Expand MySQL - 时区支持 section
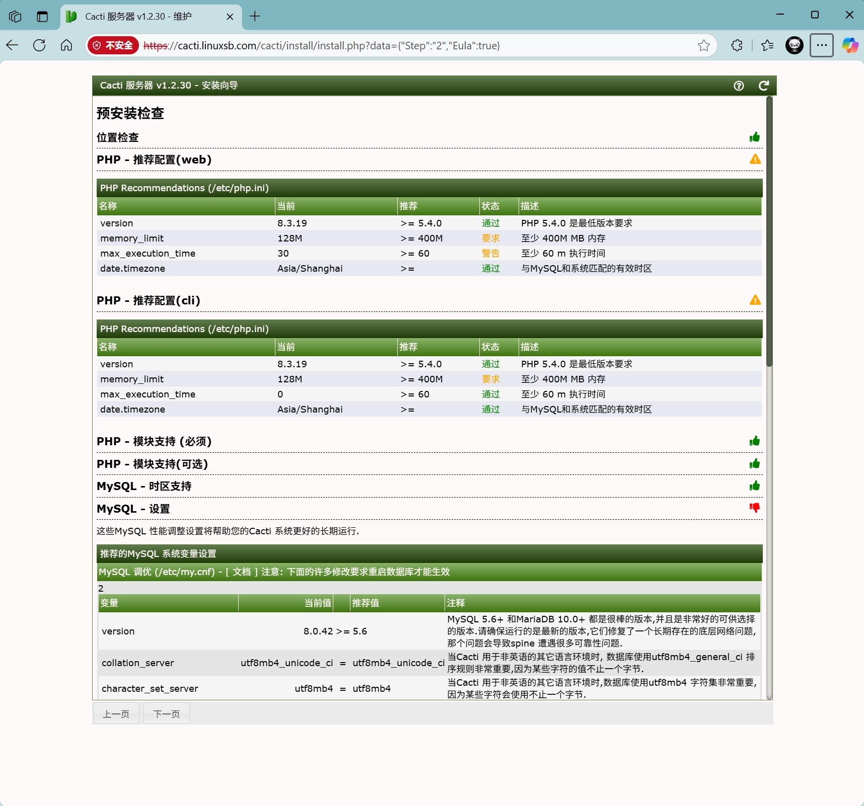 (x=144, y=486)
